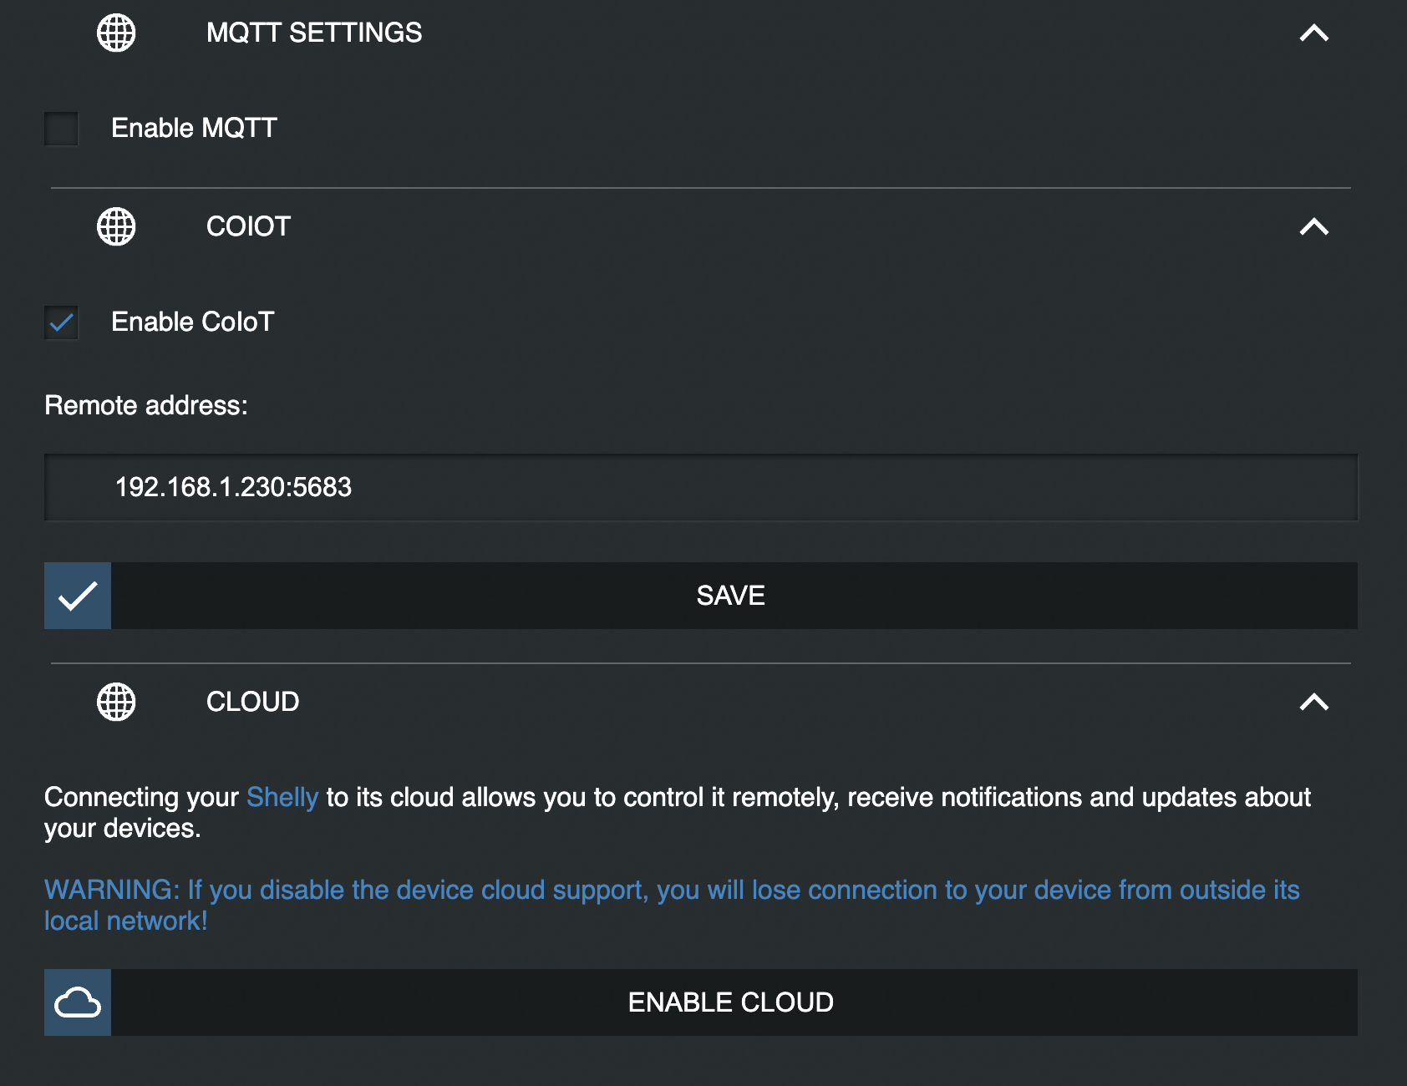Click the globe symbol in the MQTT header row
This screenshot has width=1407, height=1086.
click(115, 33)
